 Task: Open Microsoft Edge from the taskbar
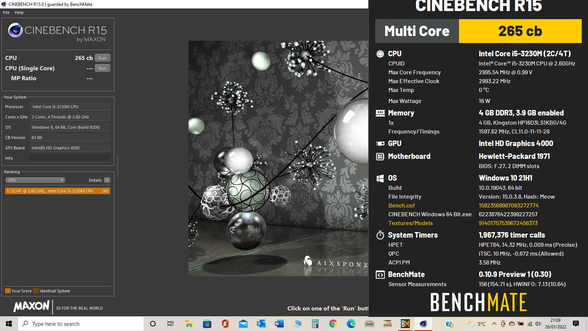351,324
